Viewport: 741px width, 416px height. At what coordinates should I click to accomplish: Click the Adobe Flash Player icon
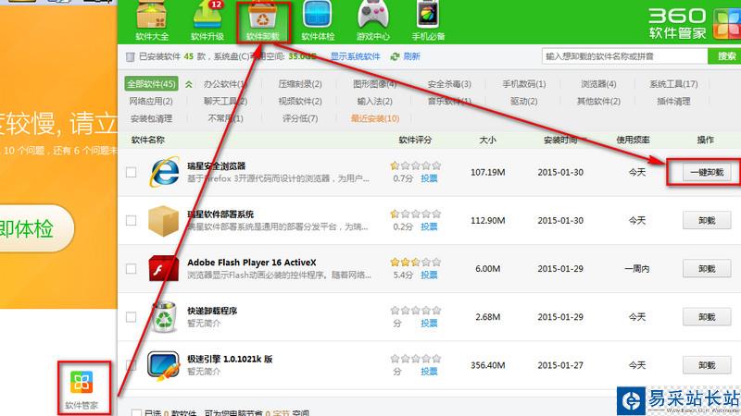click(x=164, y=268)
